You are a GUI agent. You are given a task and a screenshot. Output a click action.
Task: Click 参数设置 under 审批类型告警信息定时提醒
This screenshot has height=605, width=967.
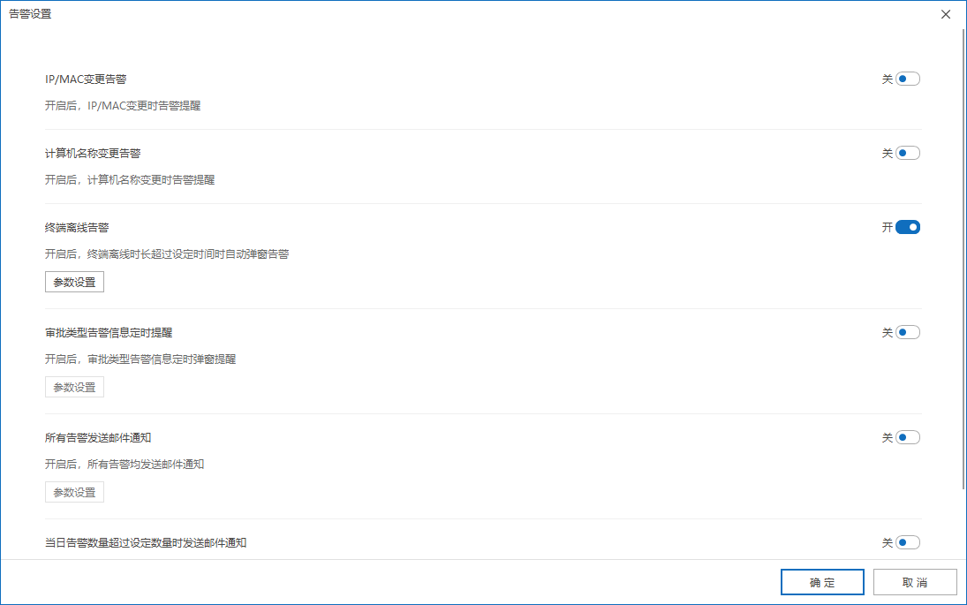point(74,387)
